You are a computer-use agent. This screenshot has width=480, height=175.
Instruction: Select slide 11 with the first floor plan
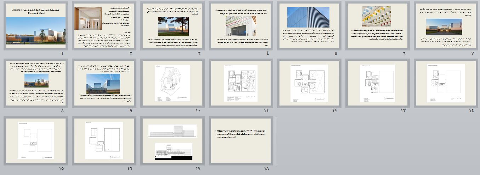click(x=241, y=83)
